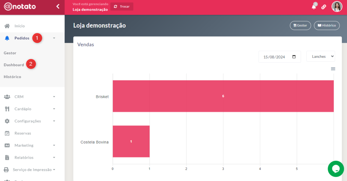Open Histórico from the sidebar submenu
347x181 pixels.
tap(13, 77)
